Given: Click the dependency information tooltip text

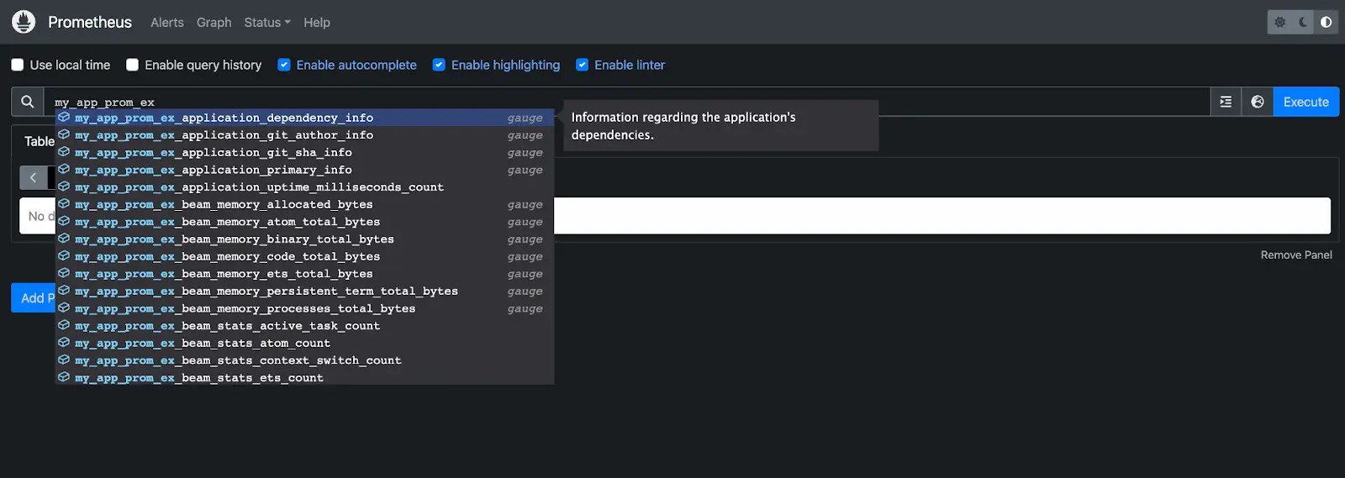Looking at the screenshot, I should 683,126.
